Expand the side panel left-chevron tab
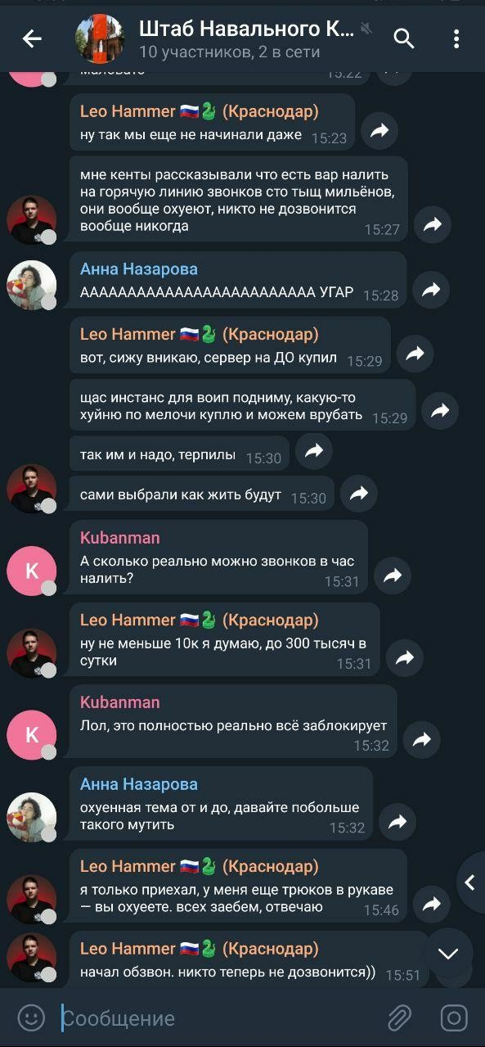 pos(470,882)
